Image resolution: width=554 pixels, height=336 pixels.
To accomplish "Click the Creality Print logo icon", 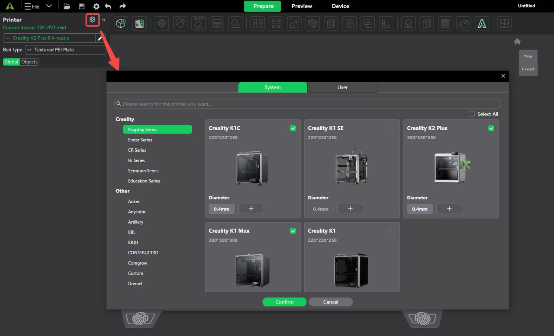I will click(10, 6).
